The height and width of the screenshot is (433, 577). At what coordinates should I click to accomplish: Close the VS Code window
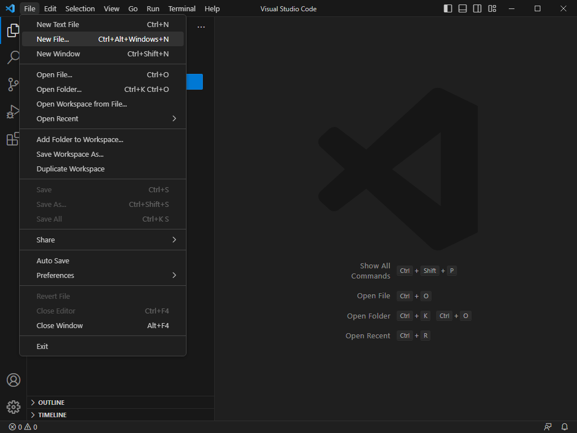[x=563, y=8]
